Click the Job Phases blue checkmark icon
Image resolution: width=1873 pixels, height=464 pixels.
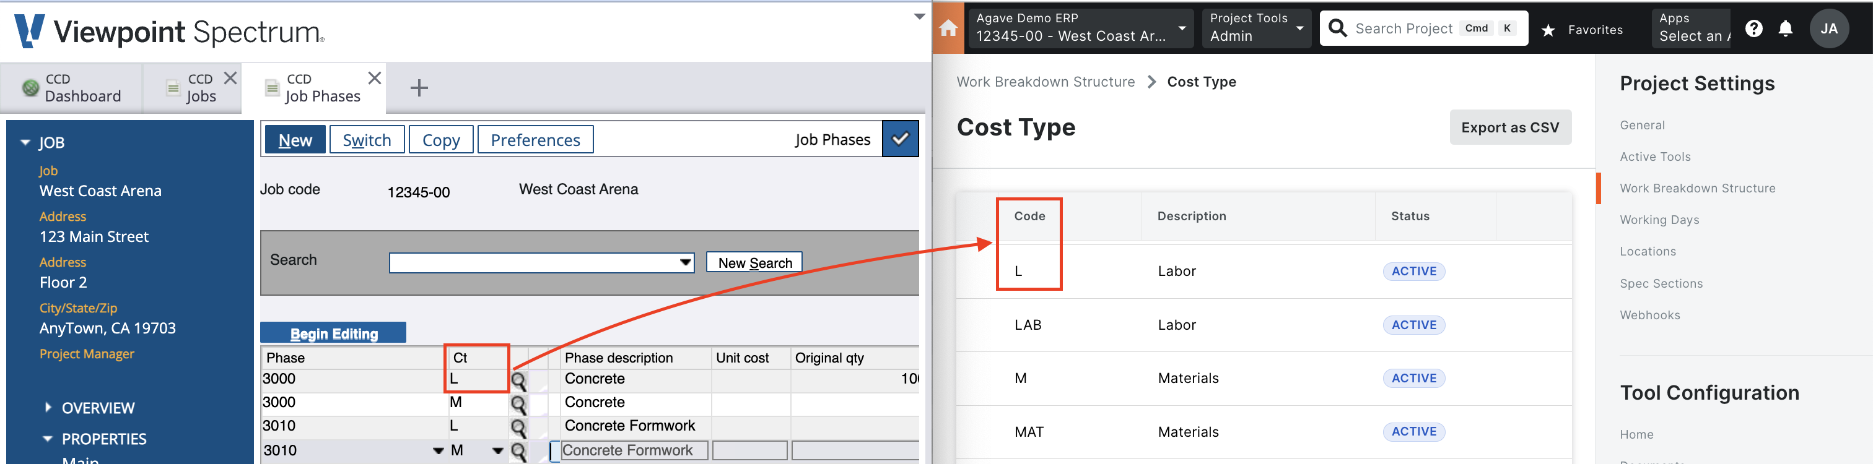click(900, 139)
